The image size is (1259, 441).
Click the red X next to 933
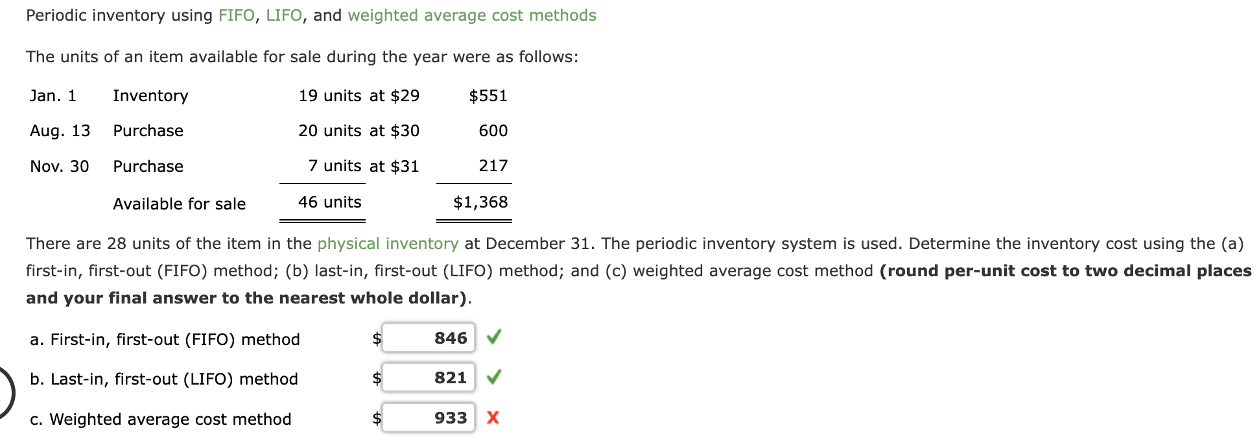click(x=493, y=418)
